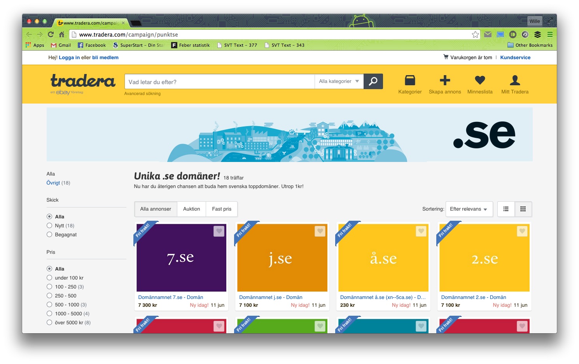The height and width of the screenshot is (364, 579).
Task: Bookmark page with star icon
Action: pyautogui.click(x=475, y=34)
